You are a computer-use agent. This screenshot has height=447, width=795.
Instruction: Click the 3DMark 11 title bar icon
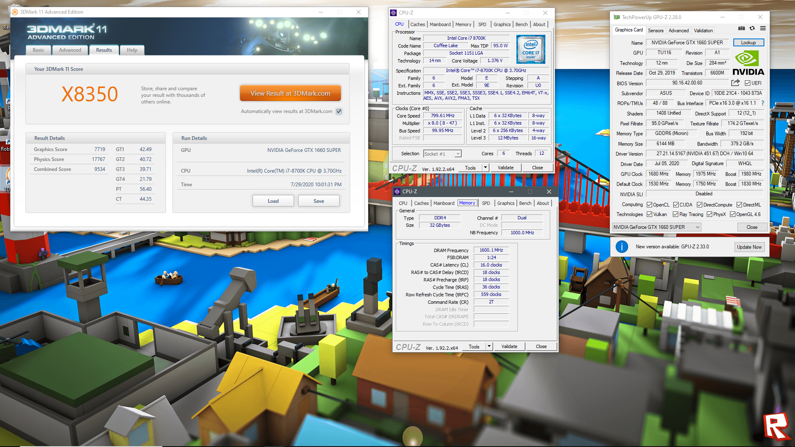[15, 12]
